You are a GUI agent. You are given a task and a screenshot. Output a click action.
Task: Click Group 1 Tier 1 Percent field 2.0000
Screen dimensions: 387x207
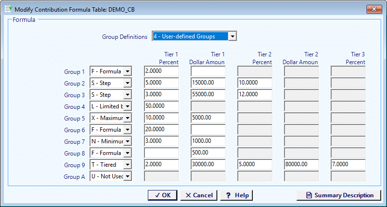coord(161,71)
